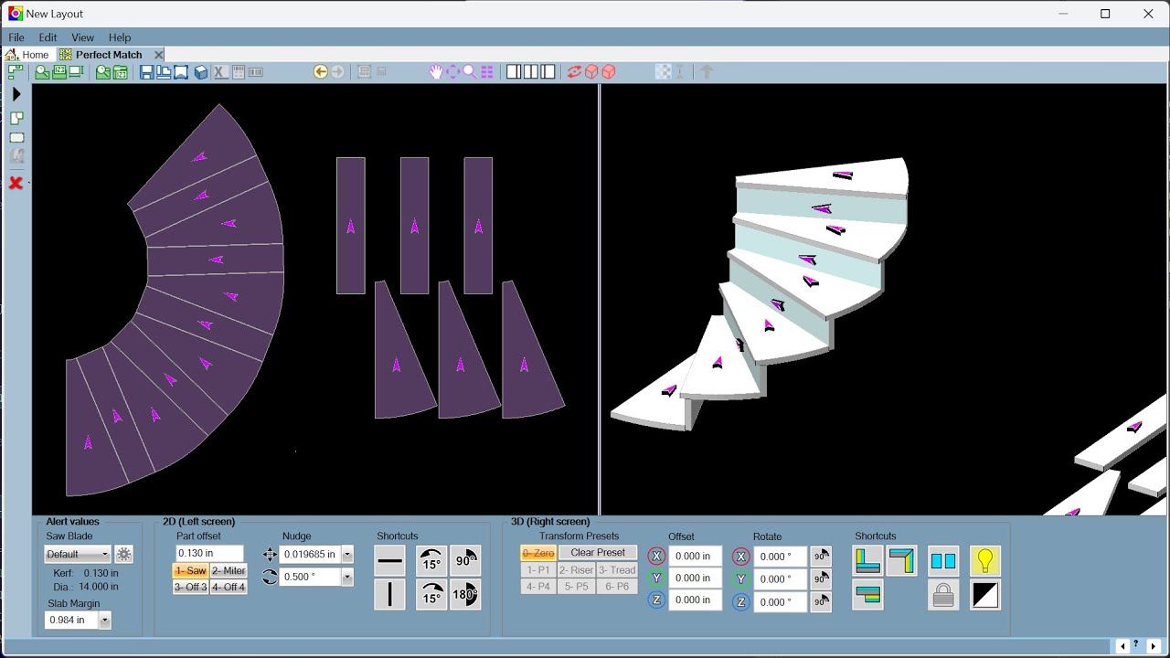The height and width of the screenshot is (658, 1170).
Task: Click the pink grid icon in toolbar
Action: pos(487,72)
